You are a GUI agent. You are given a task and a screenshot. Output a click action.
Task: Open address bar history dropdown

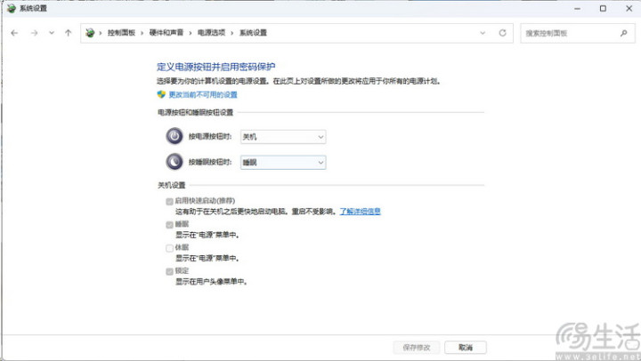[x=483, y=33]
